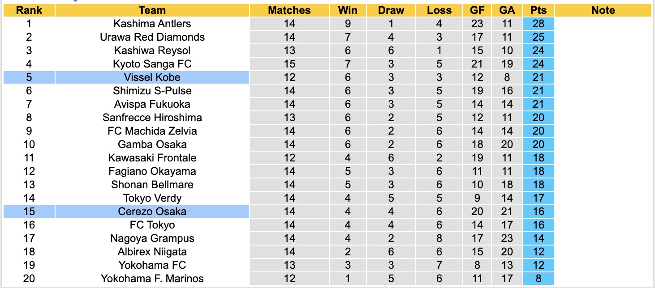This screenshot has height=288, width=655.
Task: Select rank 15 cell for Cerezo Osaka
Action: [x=29, y=212]
